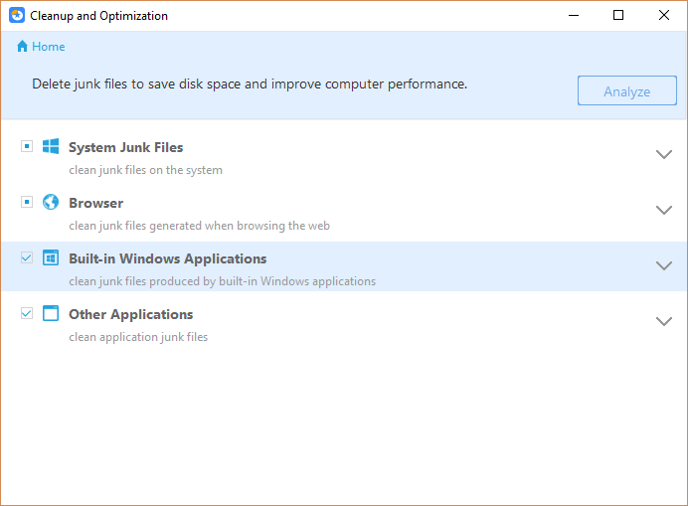This screenshot has width=688, height=506.
Task: Select the Other Applications row title
Action: 130,314
